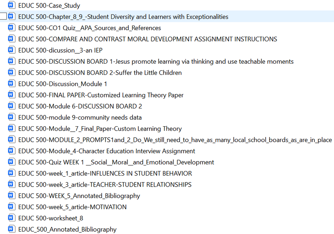Click Word icon for module 9-community needs data
334x234 pixels.
click(x=12, y=117)
